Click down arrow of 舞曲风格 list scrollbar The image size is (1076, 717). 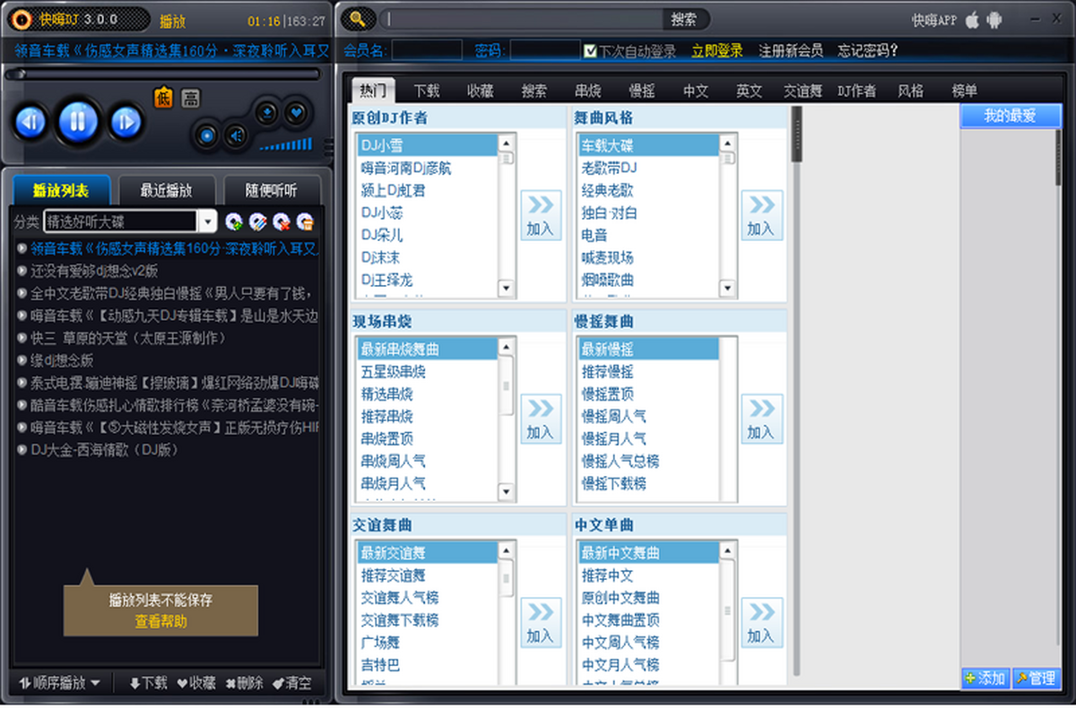[x=727, y=289]
